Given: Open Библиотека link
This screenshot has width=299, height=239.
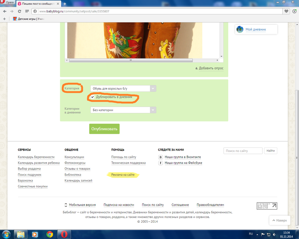Looking at the screenshot, I should pyautogui.click(x=73, y=175).
